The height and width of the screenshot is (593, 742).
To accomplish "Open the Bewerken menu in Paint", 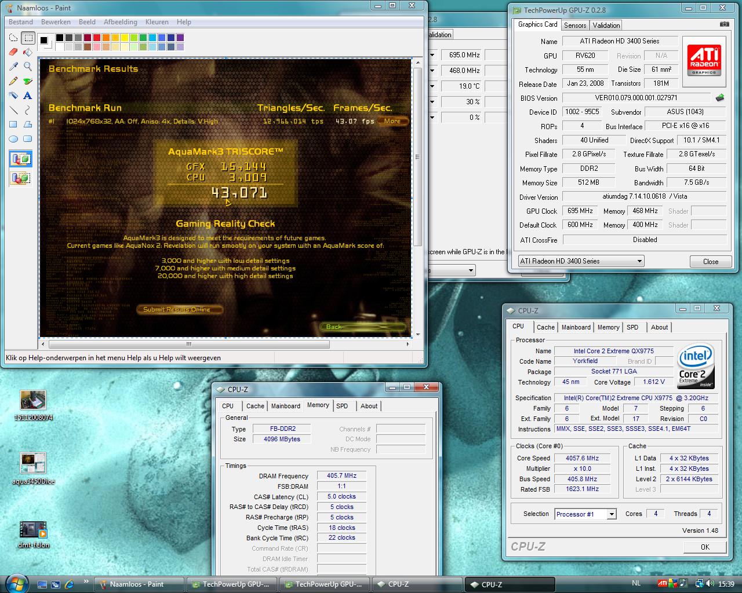I will [56, 22].
